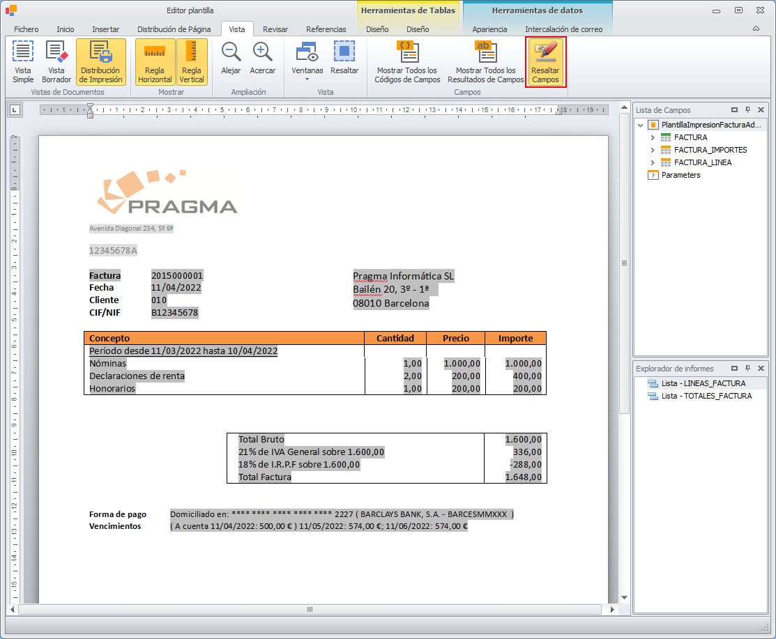
Task: Zoom in with Acercar
Action: pos(262,58)
